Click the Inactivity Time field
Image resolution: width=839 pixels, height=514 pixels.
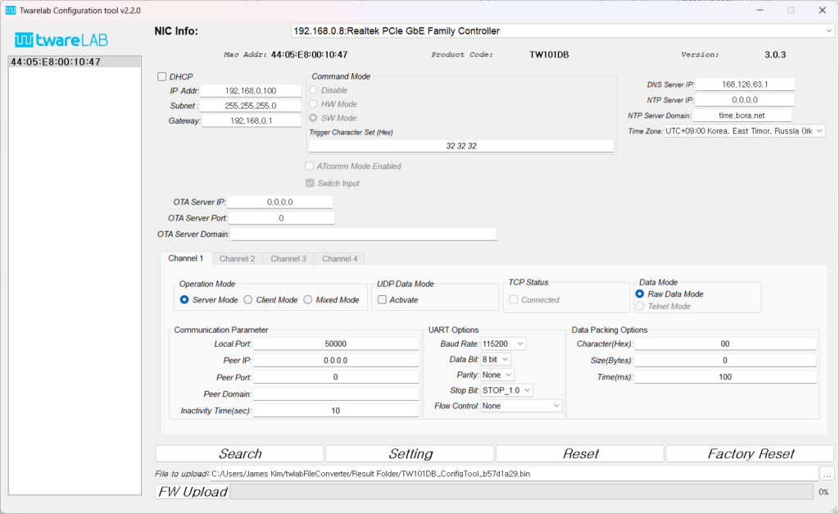click(x=335, y=411)
